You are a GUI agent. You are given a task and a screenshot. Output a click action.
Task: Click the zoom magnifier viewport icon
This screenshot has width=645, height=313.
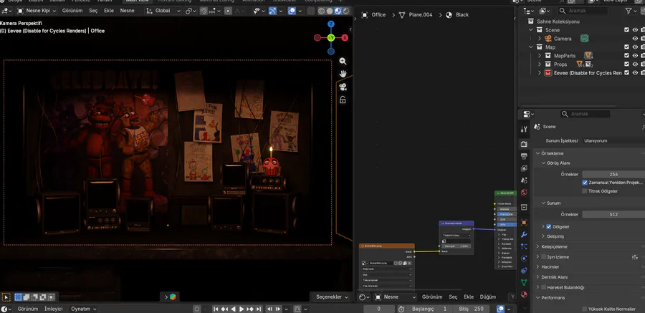[343, 62]
